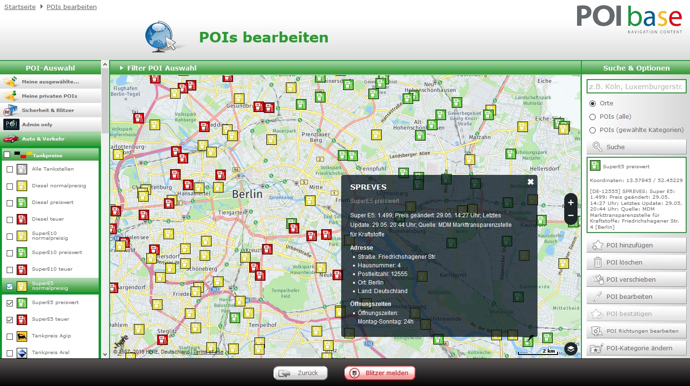Click the star icon for POI hinzufügen
This screenshot has height=386, width=690.
tap(598, 245)
